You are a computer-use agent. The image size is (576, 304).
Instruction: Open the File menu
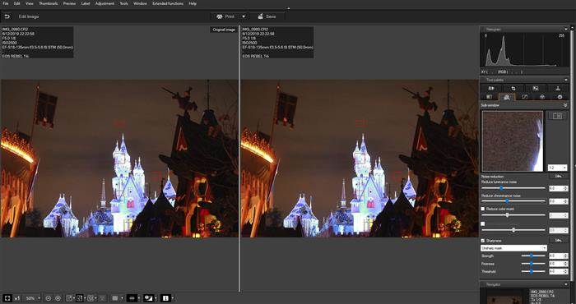[x=6, y=3]
